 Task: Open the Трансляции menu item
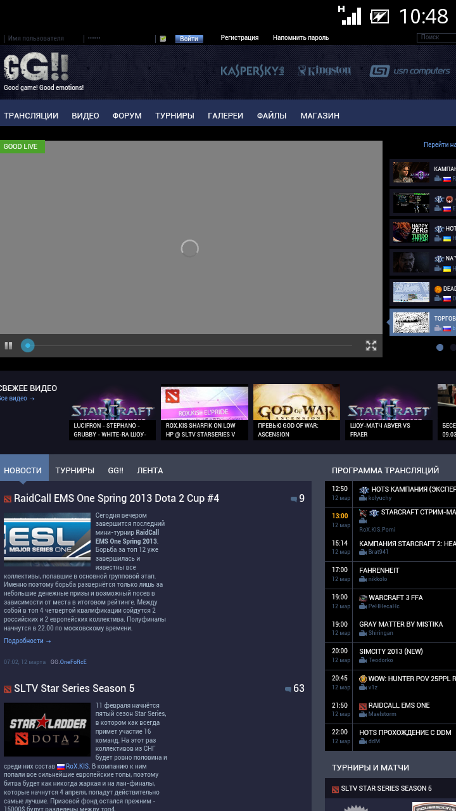[31, 116]
